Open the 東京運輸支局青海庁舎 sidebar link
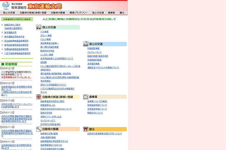Image resolution: width=226 pixels, height=150 pixels. 14,37
